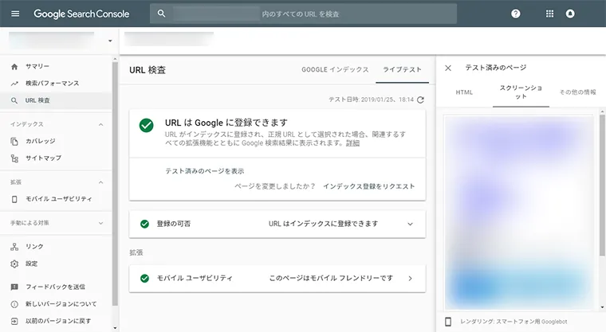Click green check icon of URL は Google に登録できます
The height and width of the screenshot is (332, 606).
147,125
